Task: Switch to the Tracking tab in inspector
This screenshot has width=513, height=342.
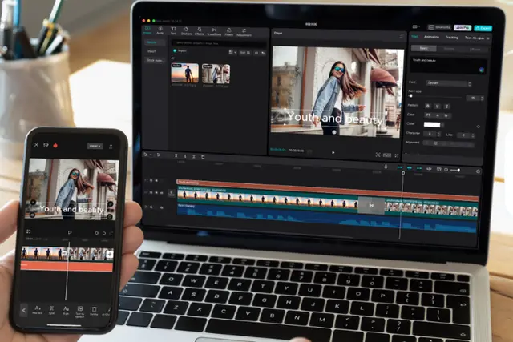Action: 452,38
